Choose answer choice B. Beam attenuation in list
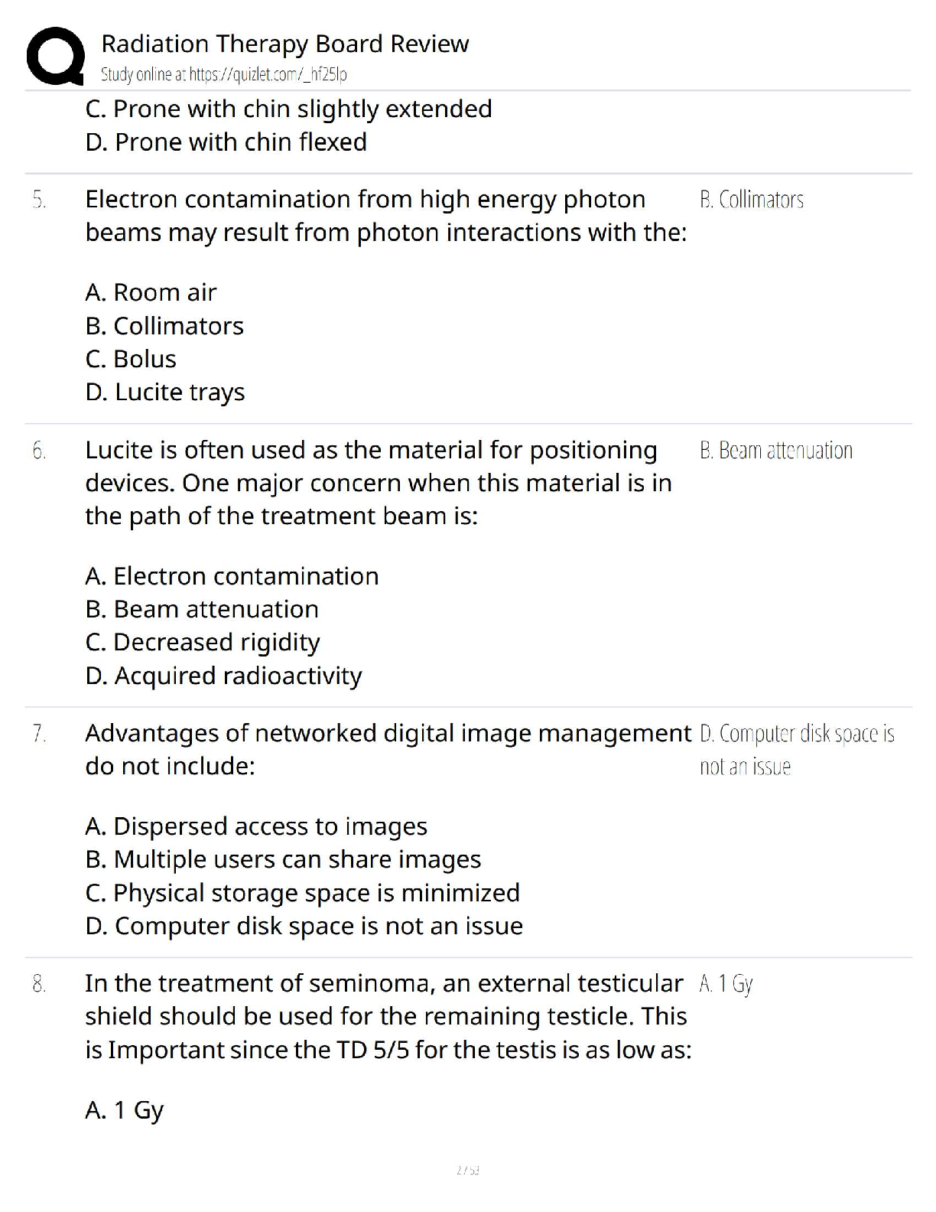This screenshot has width=936, height=1212. [202, 609]
